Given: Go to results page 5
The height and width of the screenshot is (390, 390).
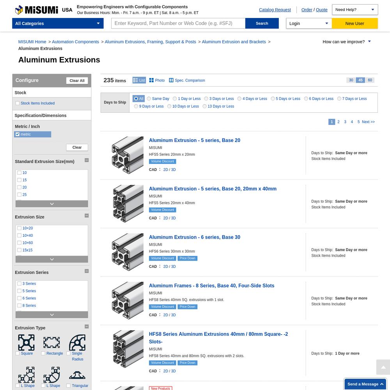Looking at the screenshot, I should click(x=358, y=122).
